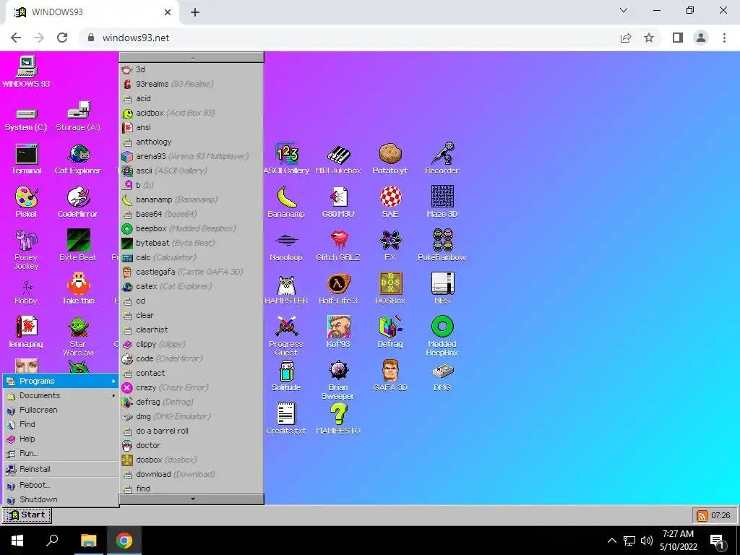Launch 93realms from programs list

point(191,84)
